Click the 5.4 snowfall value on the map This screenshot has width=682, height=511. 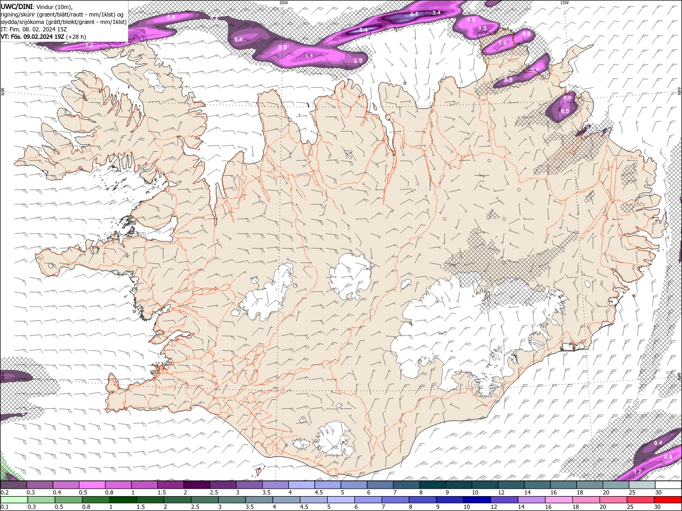(x=363, y=30)
